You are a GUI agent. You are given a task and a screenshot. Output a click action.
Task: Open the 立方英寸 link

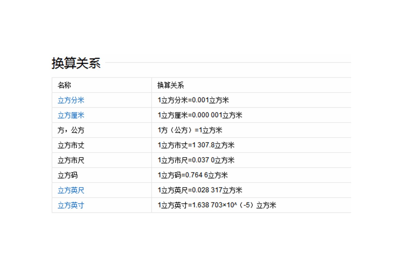pos(70,205)
